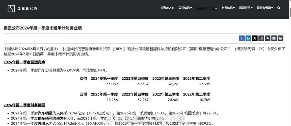Viewport: 291px width, 126px height.
Task: Select delivery value 10,769 in table
Action: coord(204,100)
